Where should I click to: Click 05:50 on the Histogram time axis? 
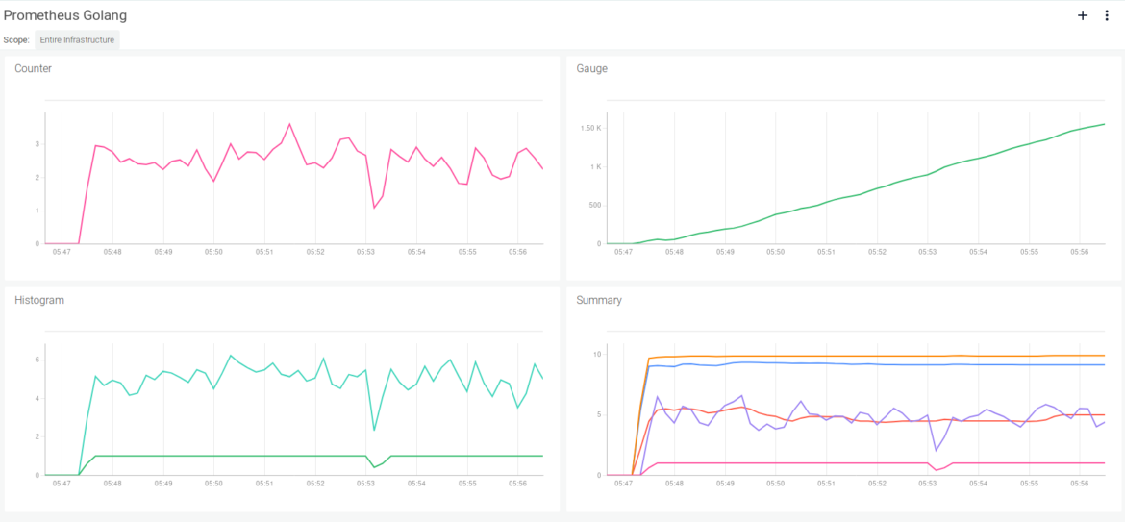coord(213,484)
